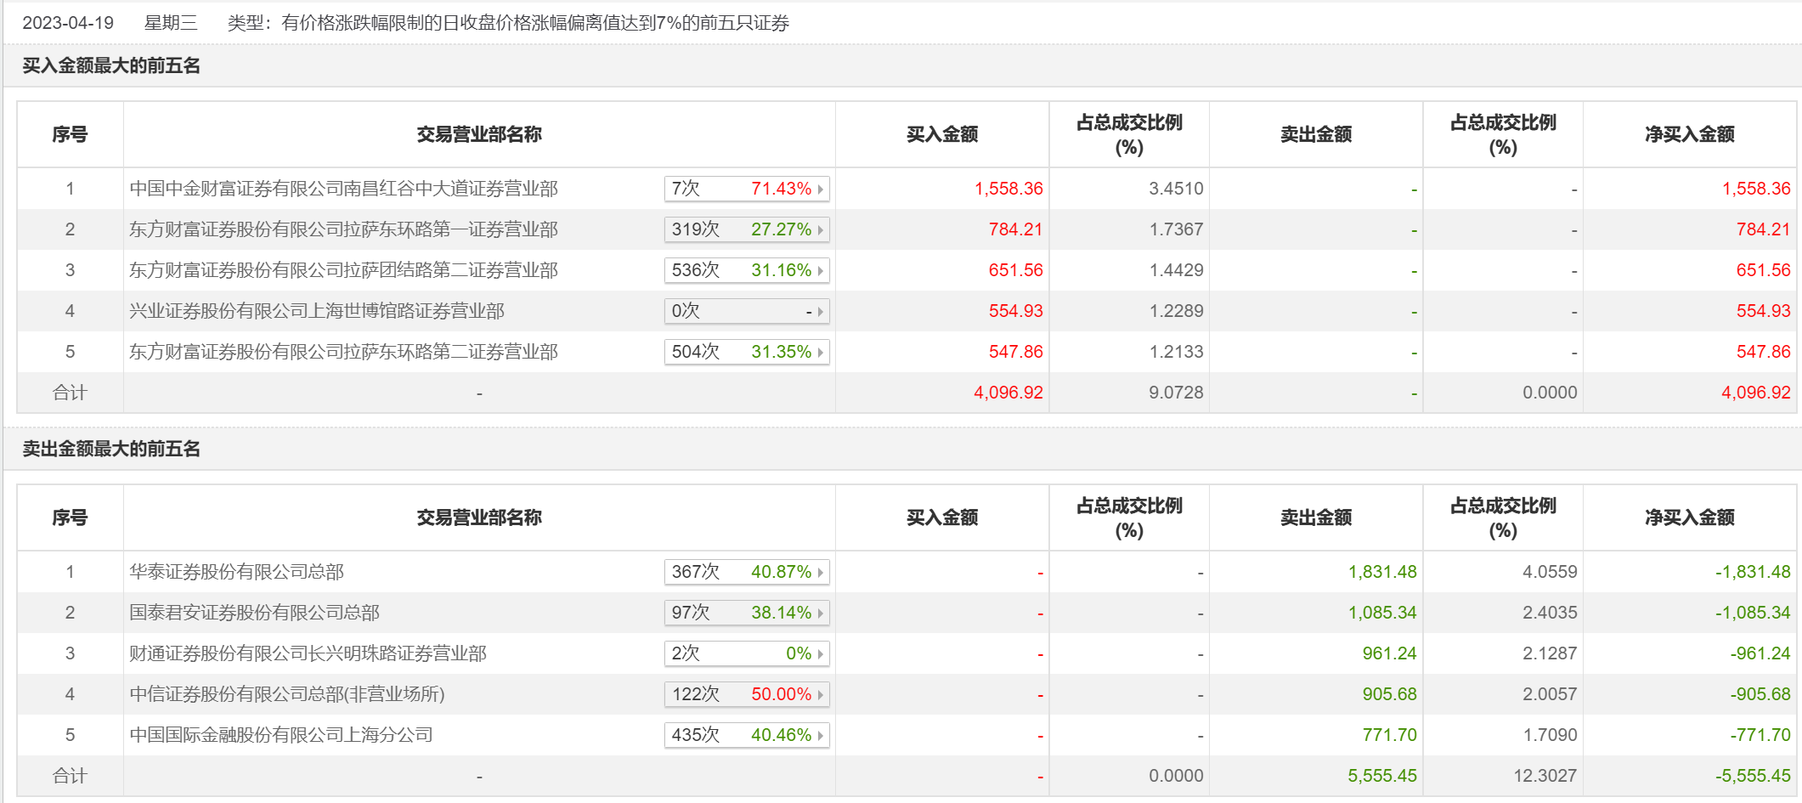Open 东方财富证券拉萨团结路第二证券营业部 link
This screenshot has width=1802, height=803.
(x=343, y=270)
